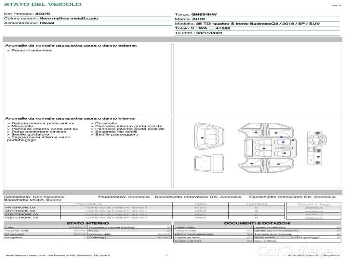Click the STATO INTERNO section header
The height and width of the screenshot is (259, 345).
point(88,223)
